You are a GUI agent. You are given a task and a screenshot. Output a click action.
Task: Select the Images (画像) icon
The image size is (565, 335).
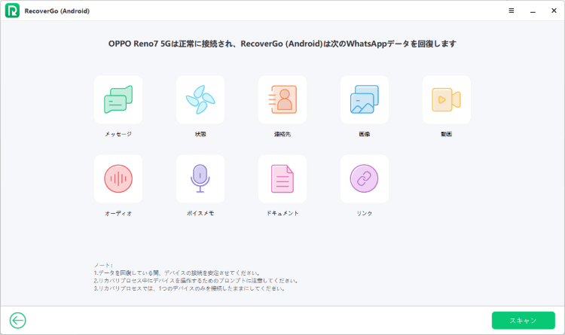point(365,100)
